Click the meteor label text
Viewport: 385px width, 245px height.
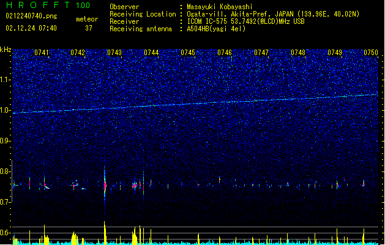point(87,19)
